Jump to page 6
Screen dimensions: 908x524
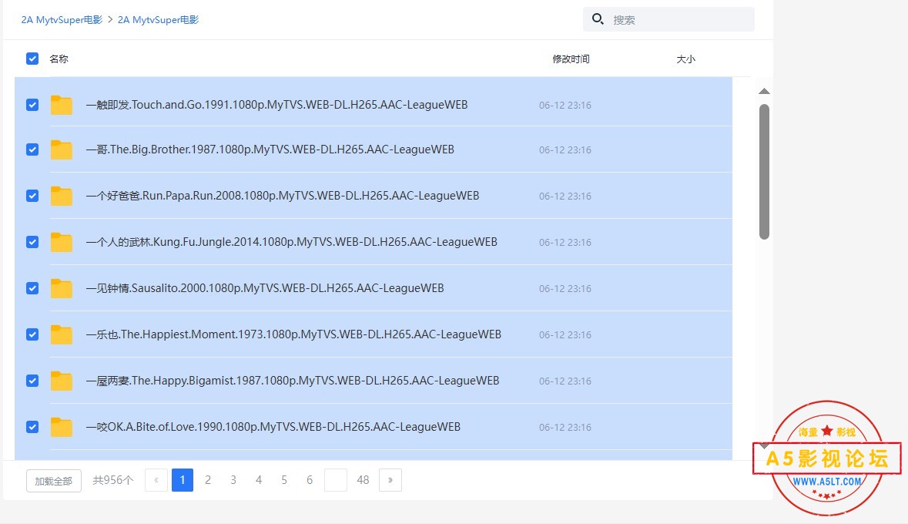310,480
